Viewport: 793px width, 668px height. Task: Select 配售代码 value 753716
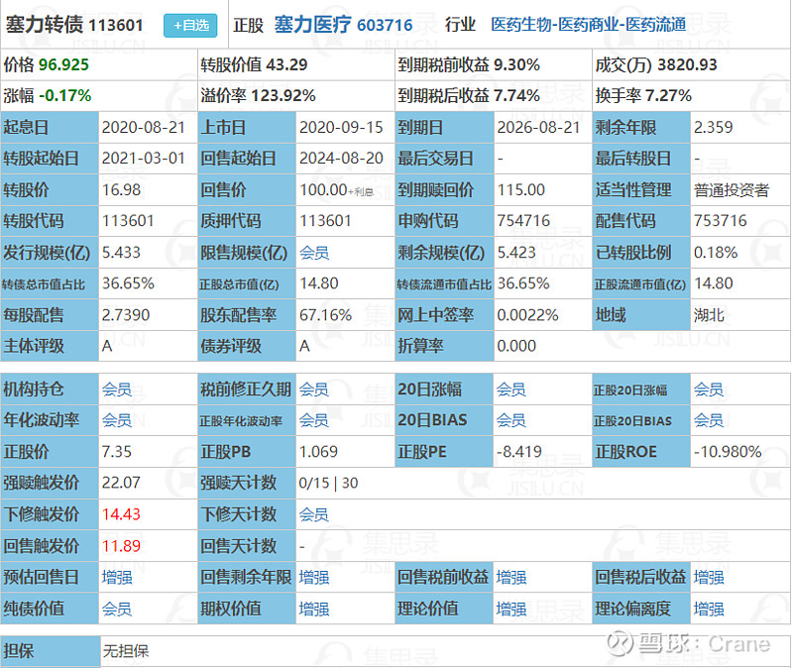(x=721, y=221)
